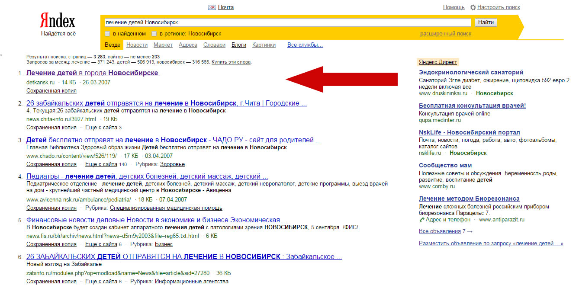Open the Здоровье category link

[172, 164]
